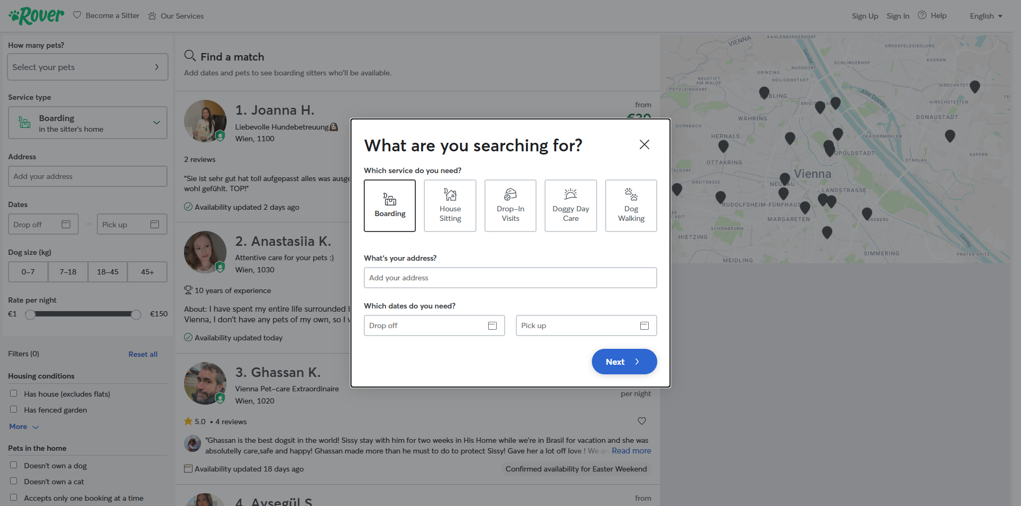Tick Has house (excludes flats) checkbox
Screen dimensions: 1021x506
(x=14, y=393)
